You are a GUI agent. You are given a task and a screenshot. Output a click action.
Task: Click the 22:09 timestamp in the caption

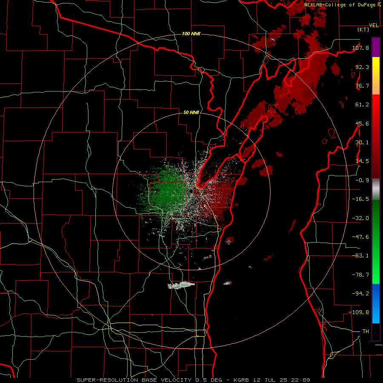[300, 380]
